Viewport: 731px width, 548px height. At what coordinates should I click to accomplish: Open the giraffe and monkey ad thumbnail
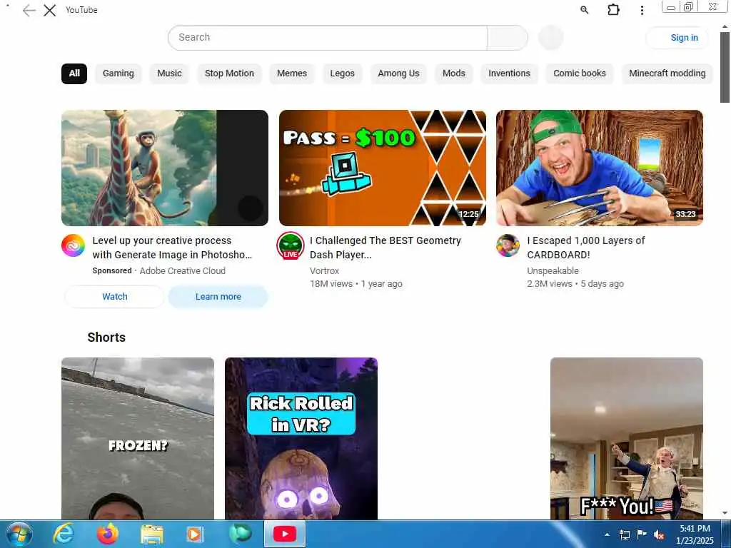165,168
